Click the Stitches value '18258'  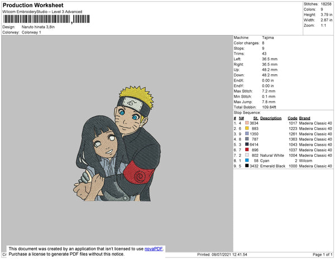coord(326,4)
